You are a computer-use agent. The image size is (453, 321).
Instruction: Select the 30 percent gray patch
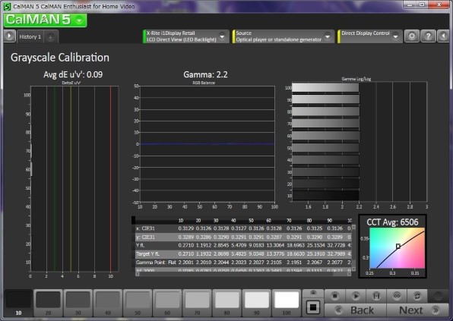click(78, 303)
